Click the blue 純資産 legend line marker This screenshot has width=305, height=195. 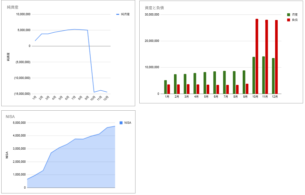tap(118, 14)
